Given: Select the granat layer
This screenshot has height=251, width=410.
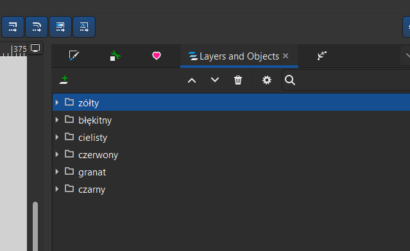Looking at the screenshot, I should (231, 172).
